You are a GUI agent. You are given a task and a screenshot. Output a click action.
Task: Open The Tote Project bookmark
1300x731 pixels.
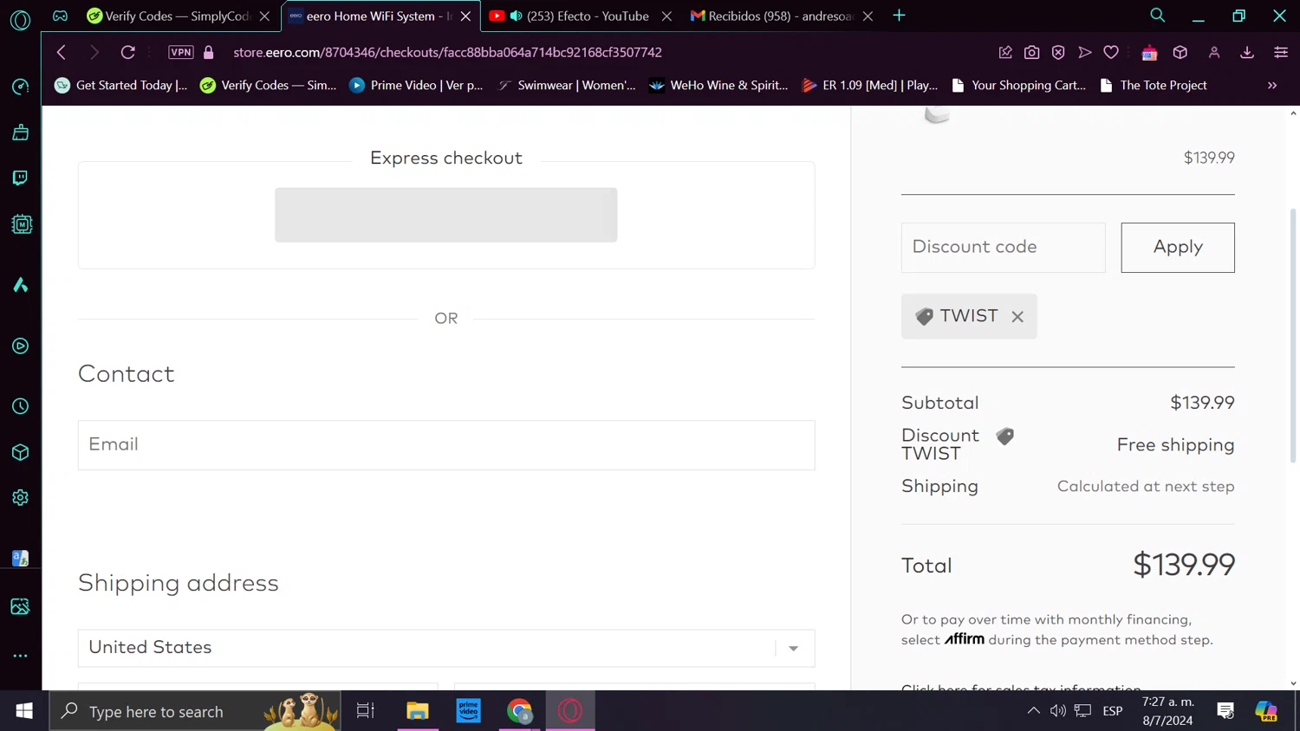[x=1154, y=85]
